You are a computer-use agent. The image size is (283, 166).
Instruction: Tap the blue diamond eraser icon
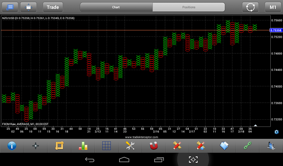(x=224, y=146)
